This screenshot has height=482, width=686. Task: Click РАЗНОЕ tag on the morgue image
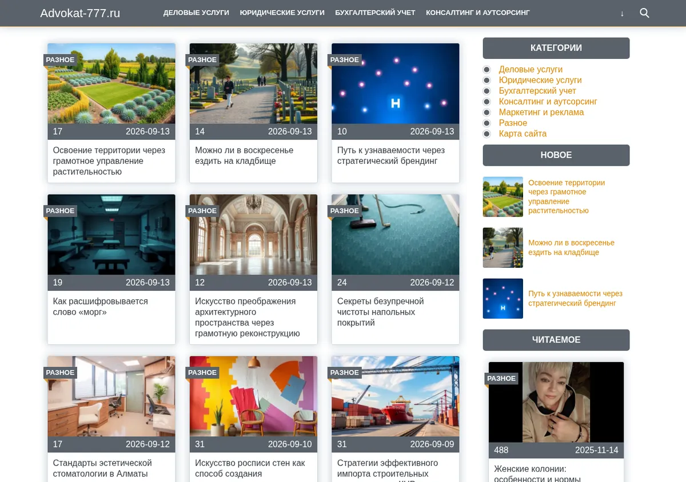pyautogui.click(x=60, y=211)
